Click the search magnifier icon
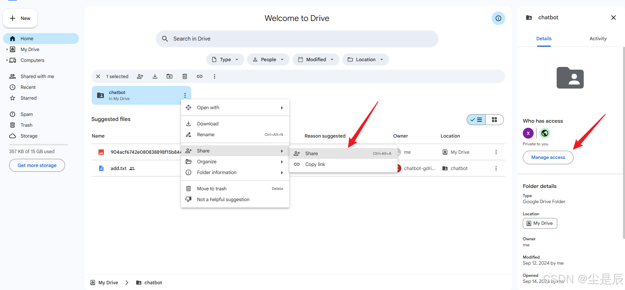The image size is (625, 290). pyautogui.click(x=165, y=39)
